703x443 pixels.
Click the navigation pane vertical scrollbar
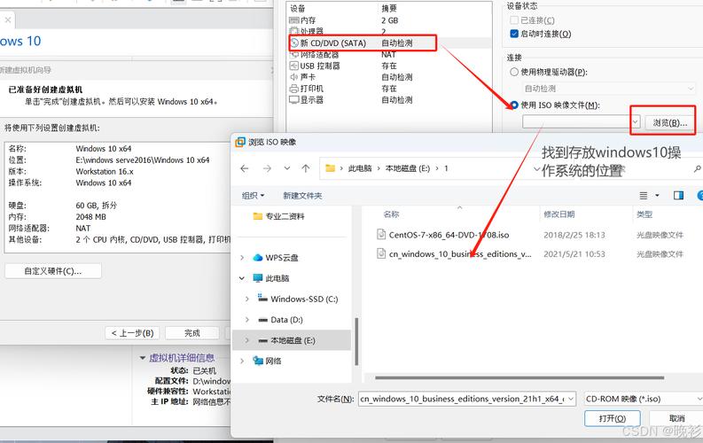(356, 341)
